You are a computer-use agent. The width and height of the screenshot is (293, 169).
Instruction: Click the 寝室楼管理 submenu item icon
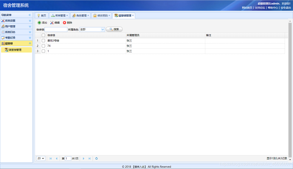click(7, 50)
